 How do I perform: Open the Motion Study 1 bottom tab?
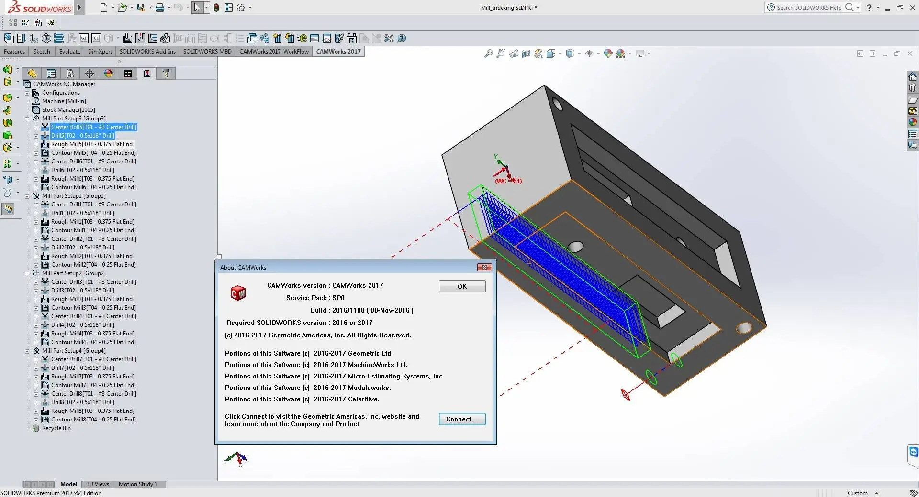(x=138, y=484)
